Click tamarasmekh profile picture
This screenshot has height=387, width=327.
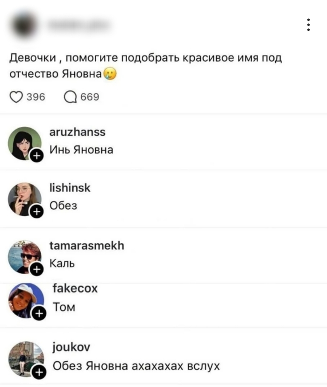tap(25, 257)
